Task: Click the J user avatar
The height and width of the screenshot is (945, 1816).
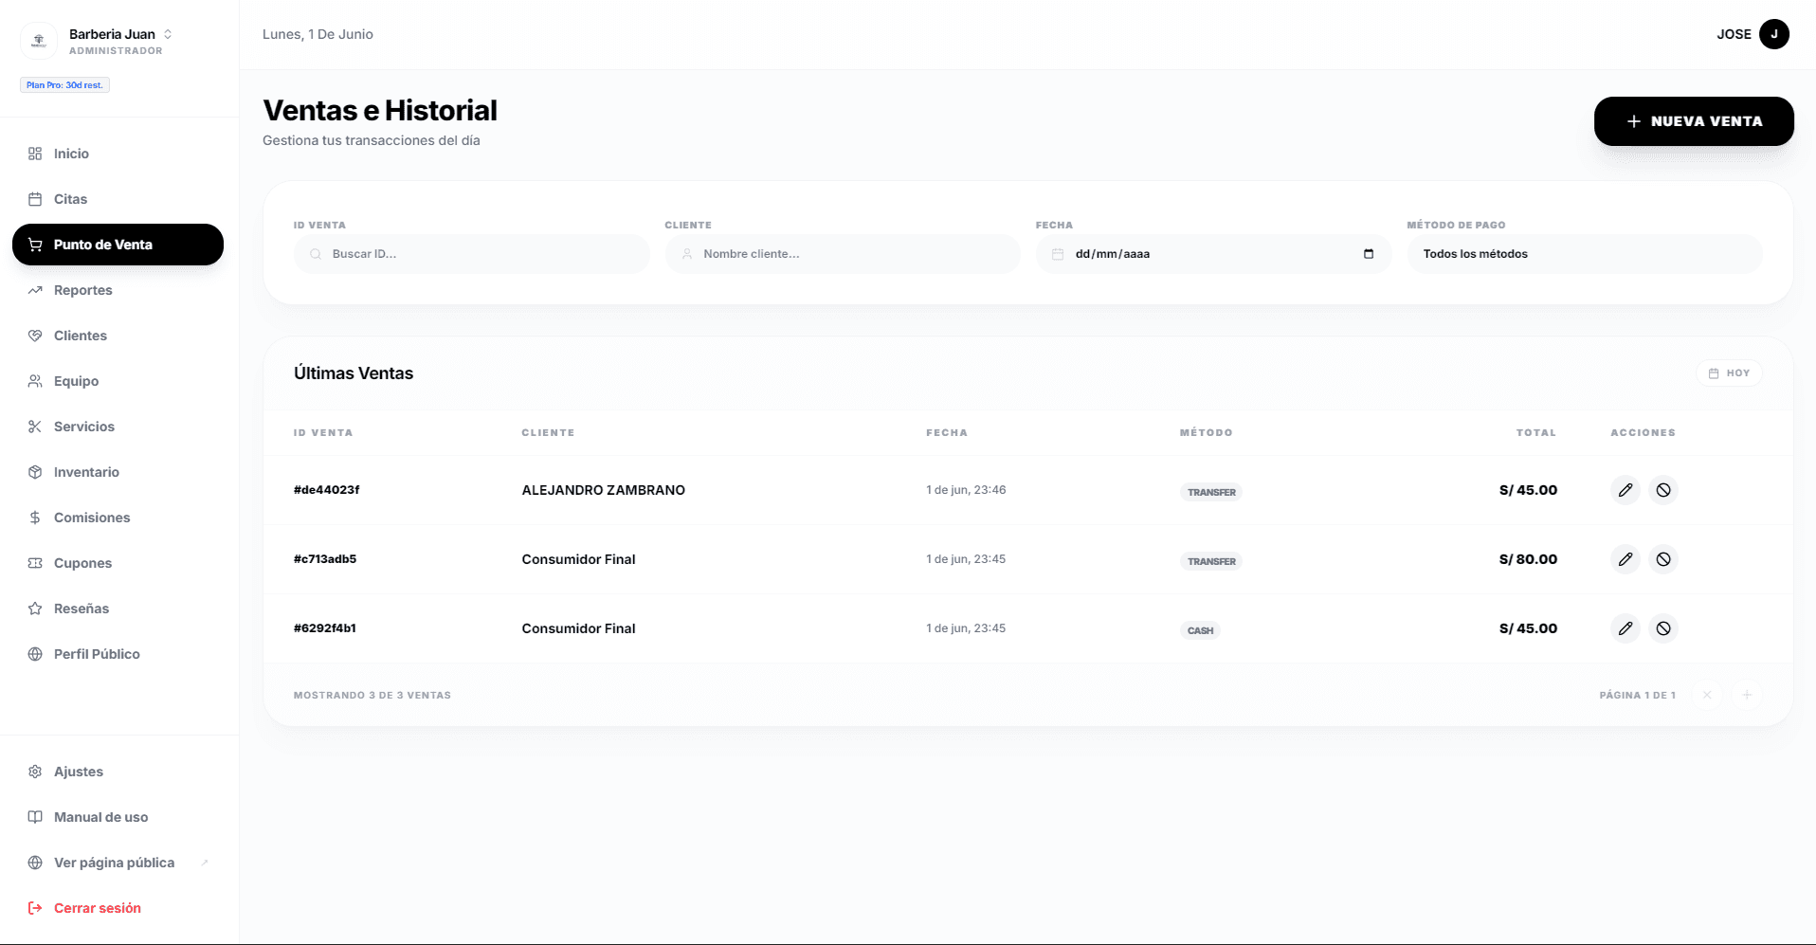Action: tap(1774, 34)
